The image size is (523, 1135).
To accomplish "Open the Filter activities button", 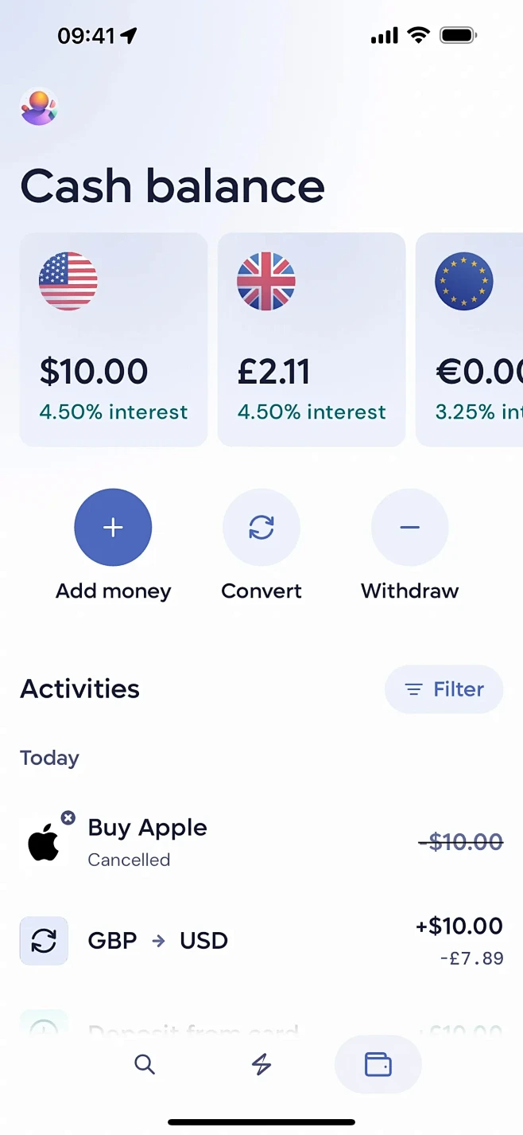I will [x=444, y=689].
